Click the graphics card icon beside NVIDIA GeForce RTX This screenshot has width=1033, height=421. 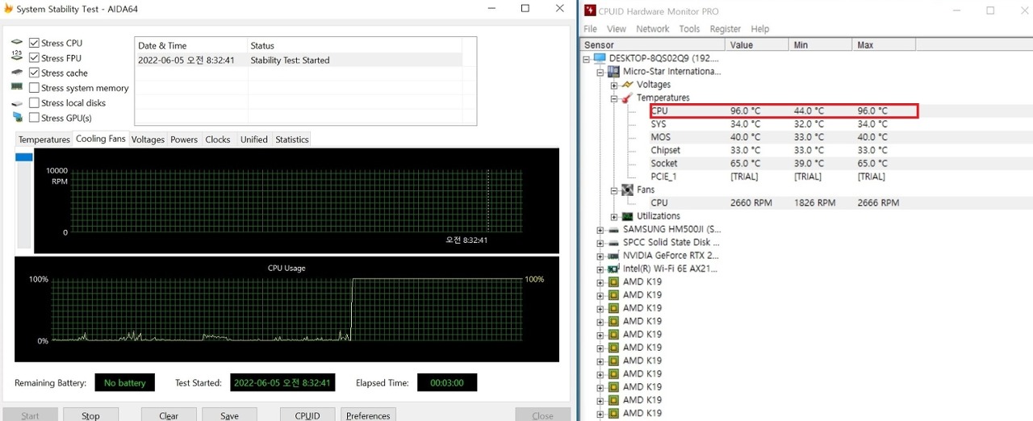613,256
